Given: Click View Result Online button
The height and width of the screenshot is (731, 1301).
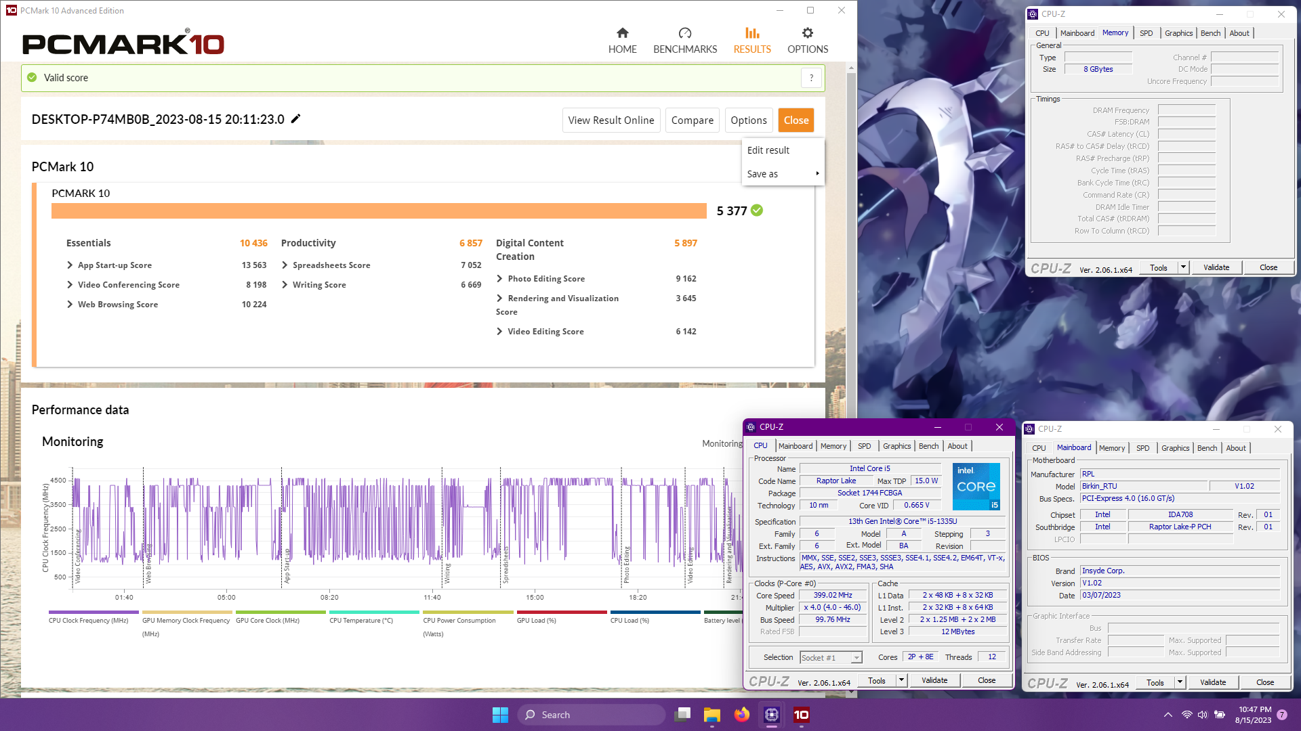Looking at the screenshot, I should point(611,120).
